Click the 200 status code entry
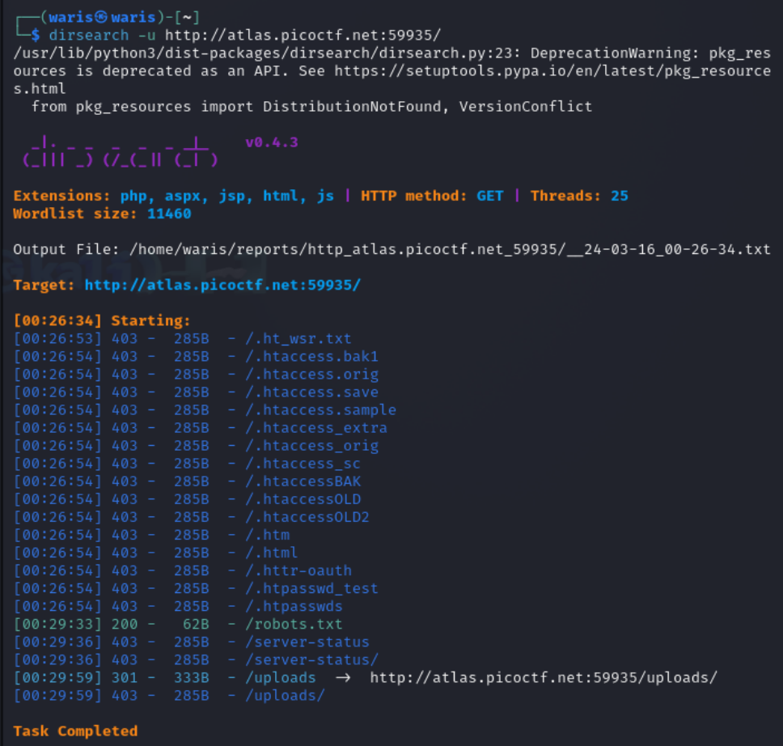 tap(125, 624)
